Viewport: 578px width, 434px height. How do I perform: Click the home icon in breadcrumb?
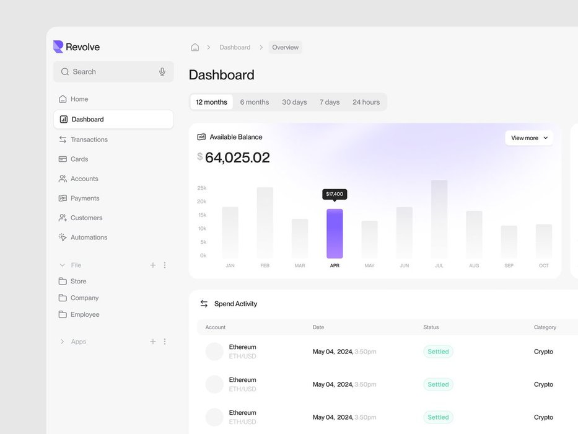(x=195, y=47)
